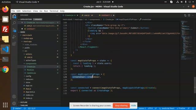Switch to the Untitled-1 tab
Viewport: 196px width, 110px height.
pyautogui.click(x=106, y=15)
